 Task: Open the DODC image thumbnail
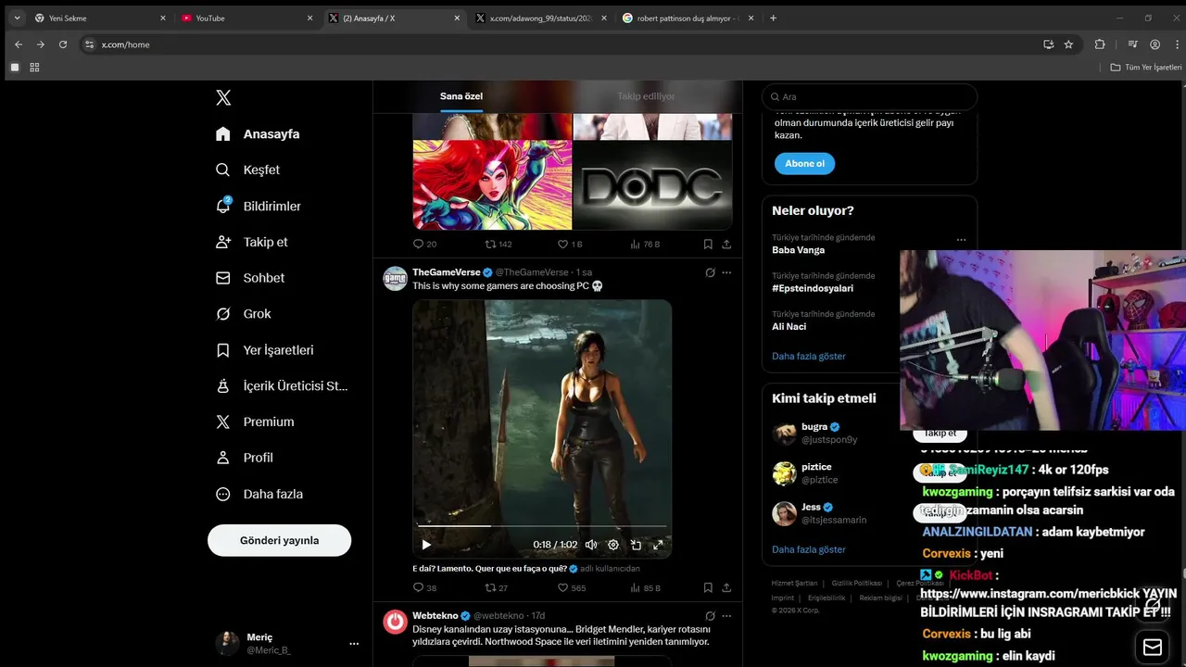click(x=652, y=185)
